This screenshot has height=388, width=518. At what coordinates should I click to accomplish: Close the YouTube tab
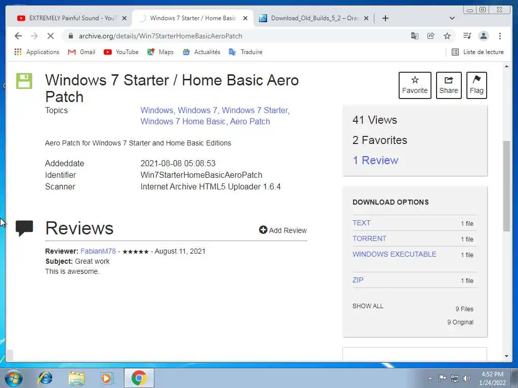pyautogui.click(x=124, y=18)
